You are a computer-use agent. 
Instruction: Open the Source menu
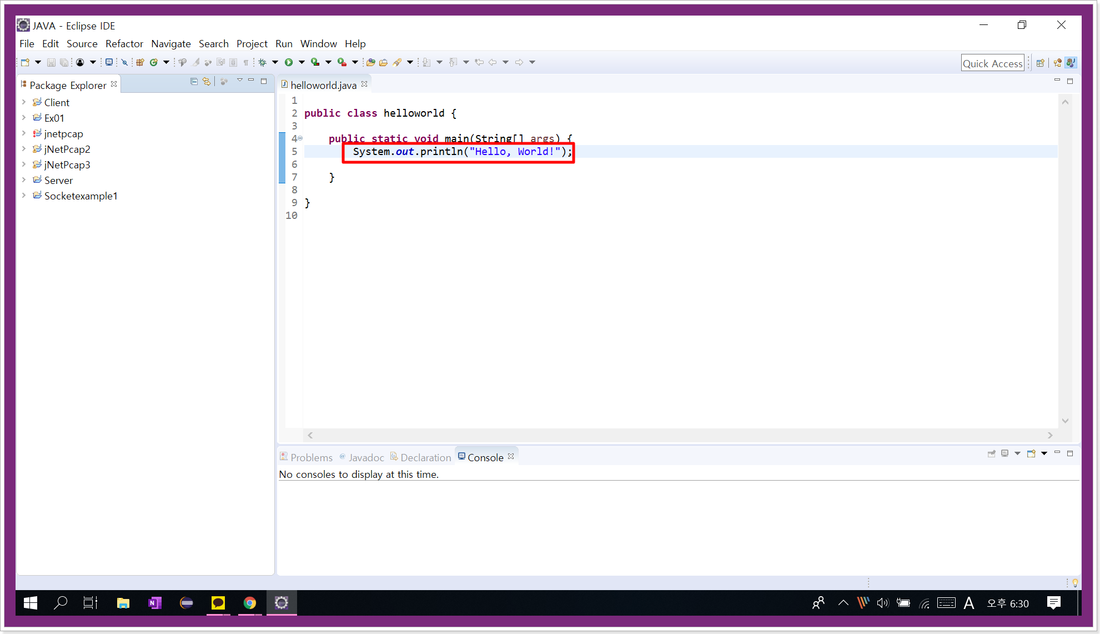82,43
